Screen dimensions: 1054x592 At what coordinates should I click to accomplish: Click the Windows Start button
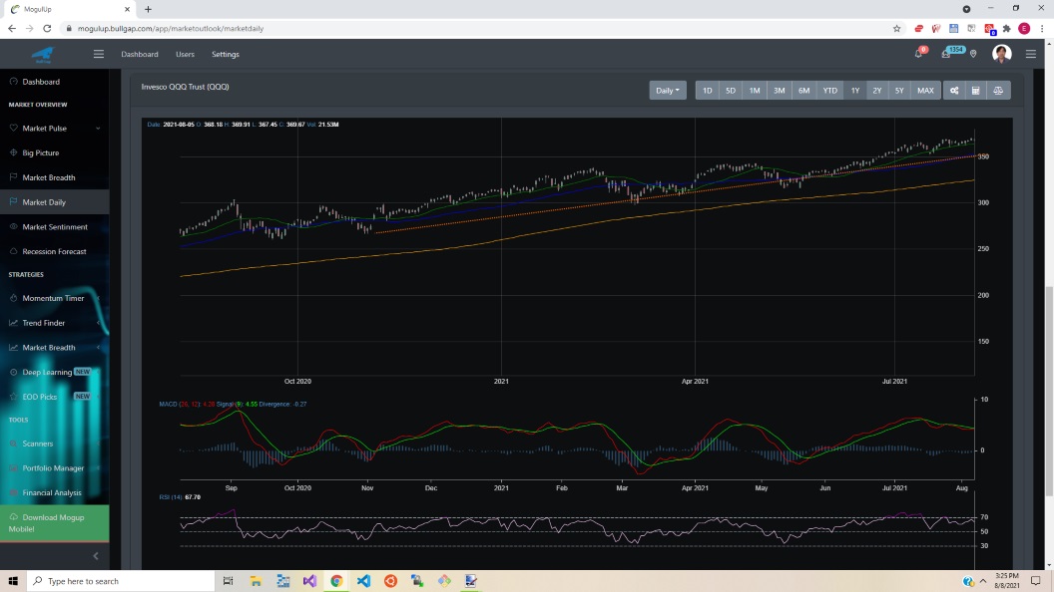[13, 581]
